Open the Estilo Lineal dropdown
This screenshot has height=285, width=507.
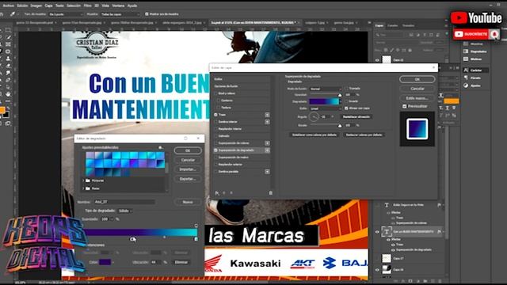coord(326,108)
